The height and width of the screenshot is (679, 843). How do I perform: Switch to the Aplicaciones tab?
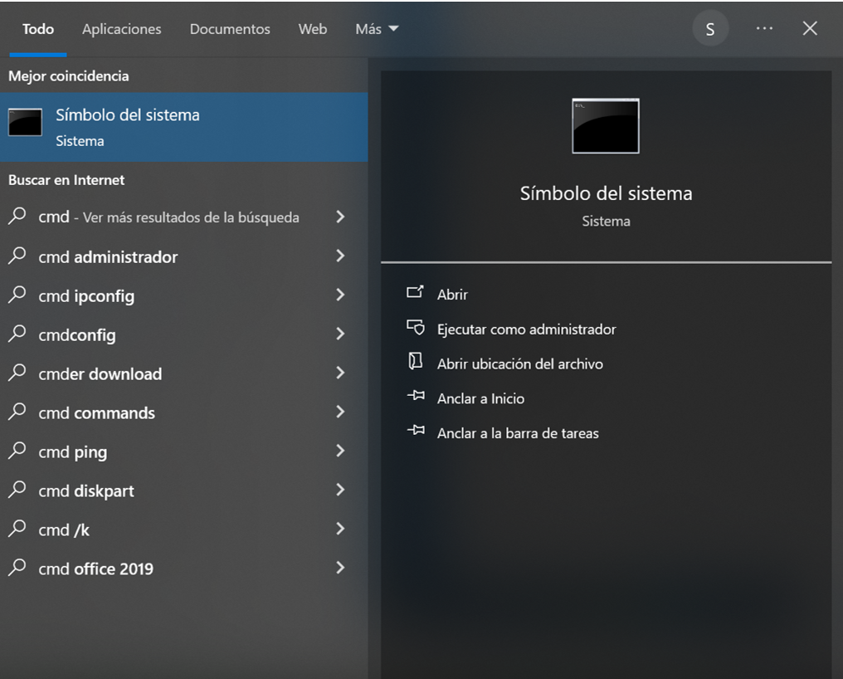point(121,29)
